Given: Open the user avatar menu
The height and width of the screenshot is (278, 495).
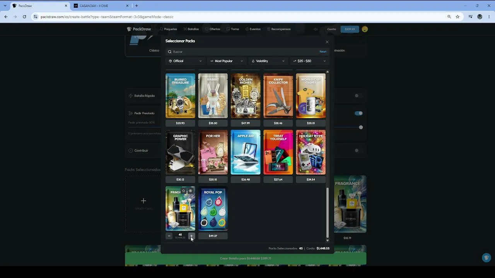Looking at the screenshot, I should click(365, 29).
